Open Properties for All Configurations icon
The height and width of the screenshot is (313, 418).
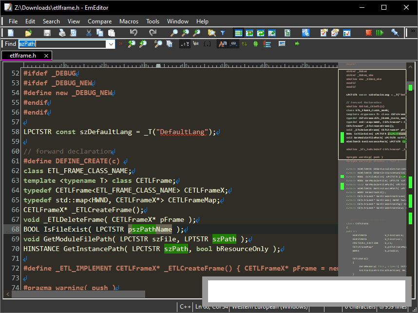coord(335,33)
